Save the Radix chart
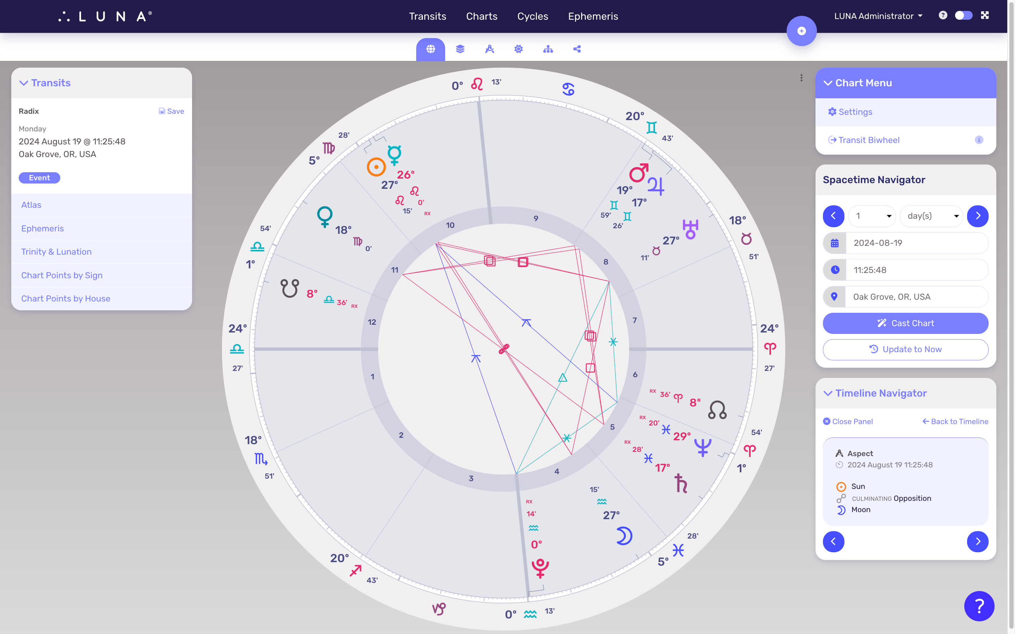This screenshot has height=634, width=1015. 171,111
